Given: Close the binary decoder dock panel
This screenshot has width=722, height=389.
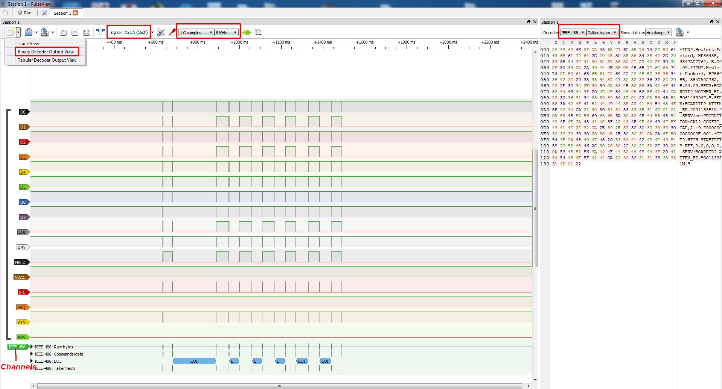Looking at the screenshot, I should [x=718, y=22].
